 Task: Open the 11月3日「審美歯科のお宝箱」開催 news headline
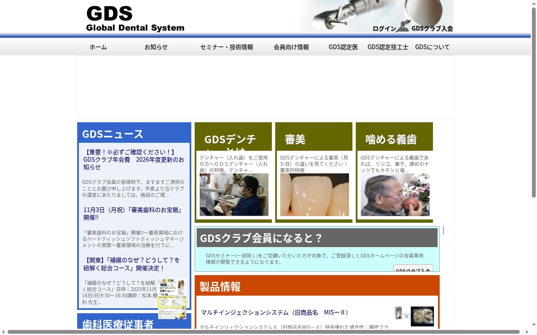133,214
